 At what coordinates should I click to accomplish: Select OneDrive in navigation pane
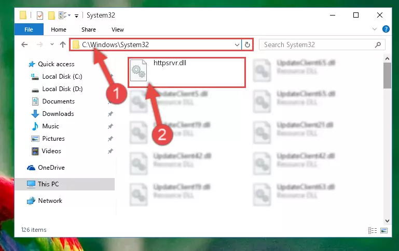click(x=51, y=168)
